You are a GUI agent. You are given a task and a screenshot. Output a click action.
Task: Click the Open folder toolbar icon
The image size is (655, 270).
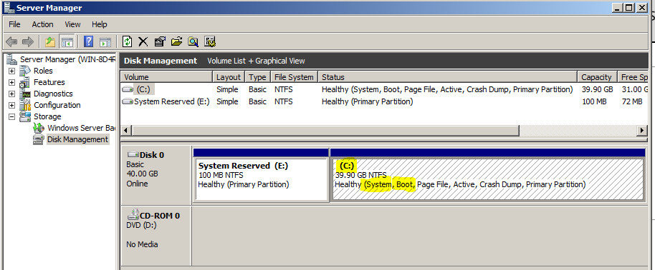tap(177, 41)
